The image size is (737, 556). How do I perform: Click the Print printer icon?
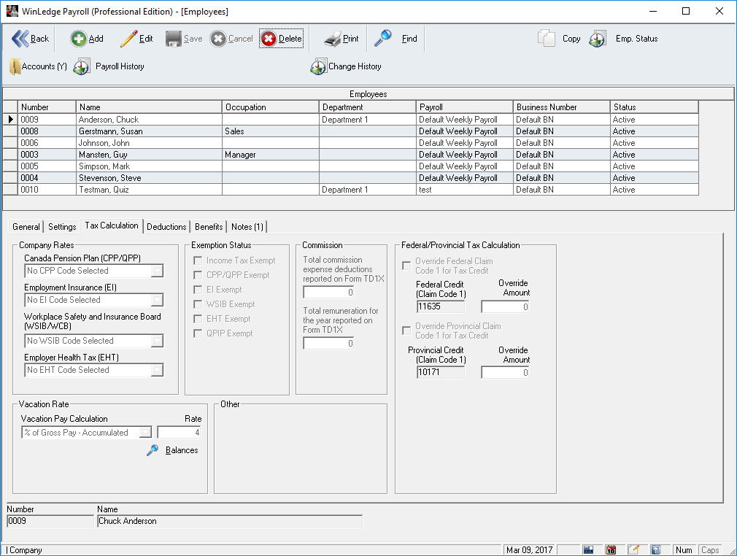332,39
